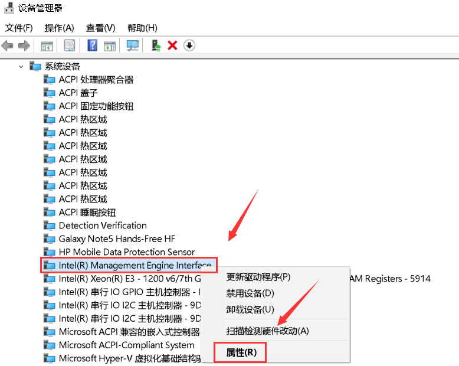
Task: Scan for hardware changes monitor icon
Action: coord(133,45)
